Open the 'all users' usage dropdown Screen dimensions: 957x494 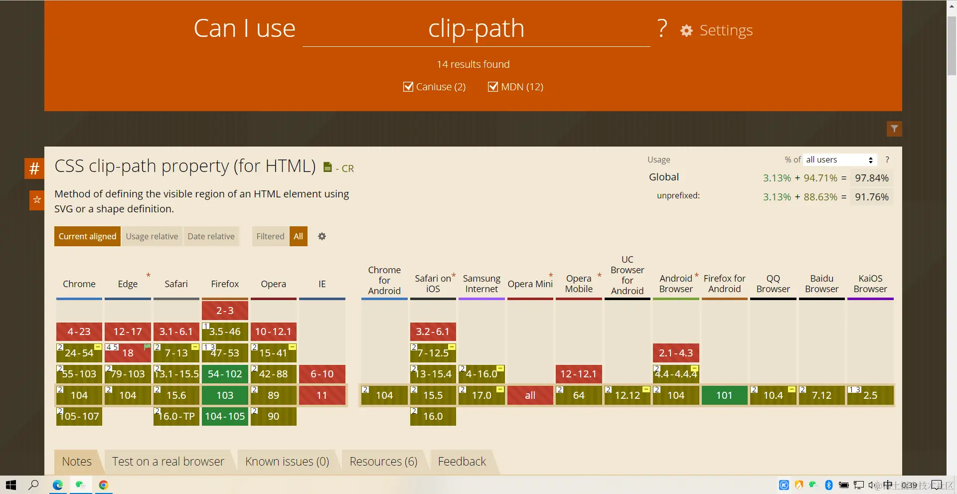pyautogui.click(x=839, y=160)
